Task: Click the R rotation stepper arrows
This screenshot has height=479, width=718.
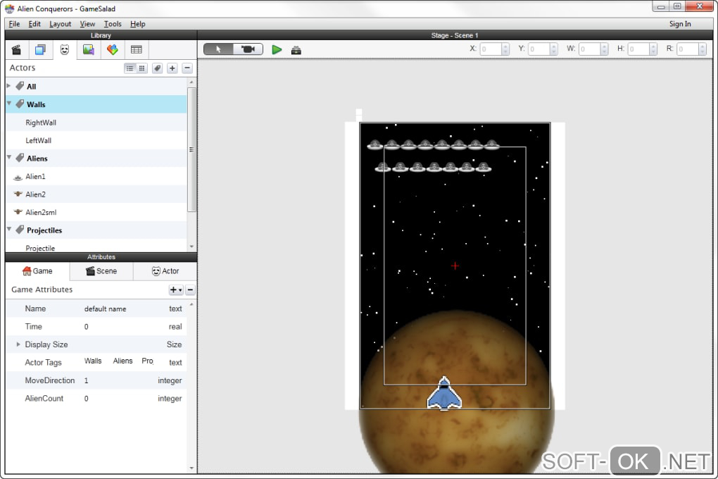Action: [703, 49]
